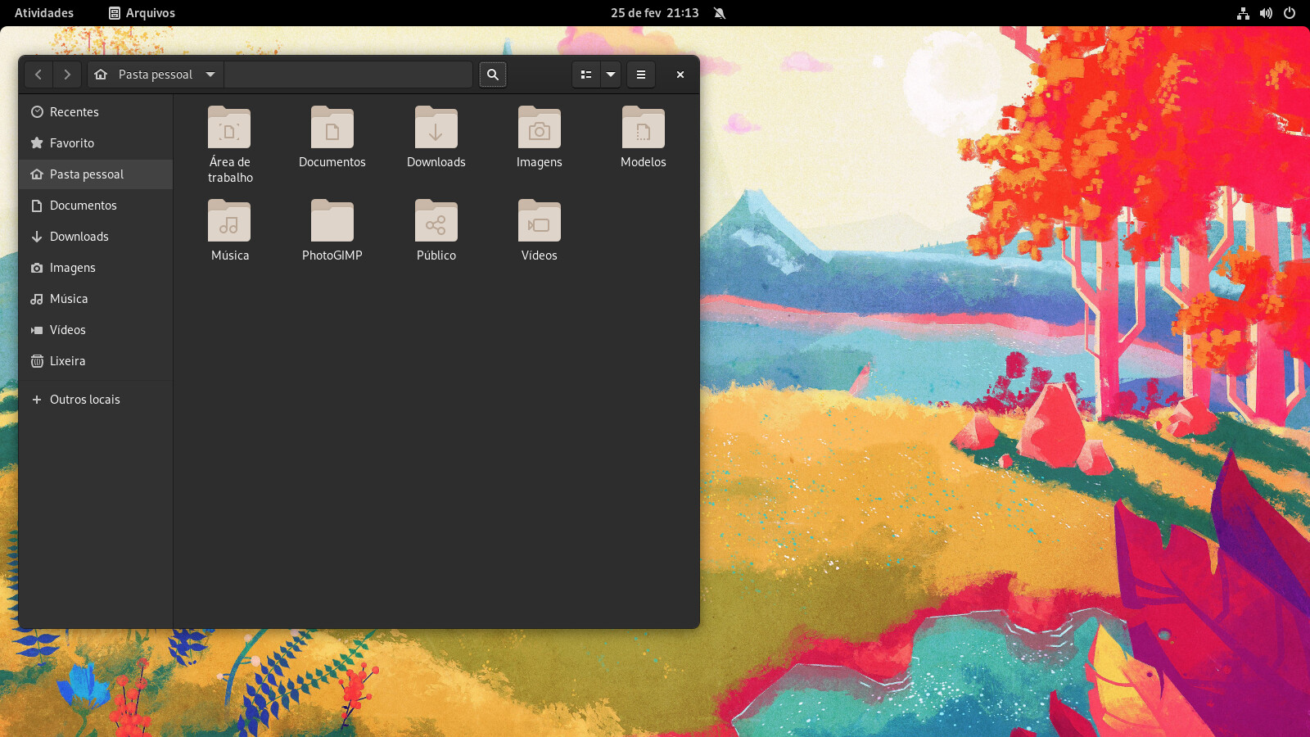1310x737 pixels.
Task: Open the Arquivos app menu in top bar
Action: 142,13
